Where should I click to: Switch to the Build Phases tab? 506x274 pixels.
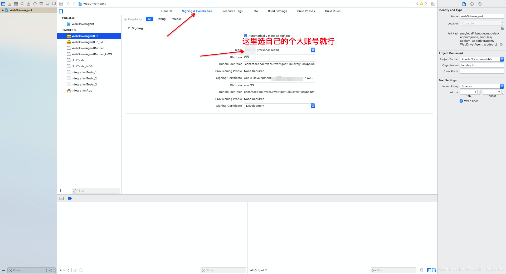(x=306, y=11)
